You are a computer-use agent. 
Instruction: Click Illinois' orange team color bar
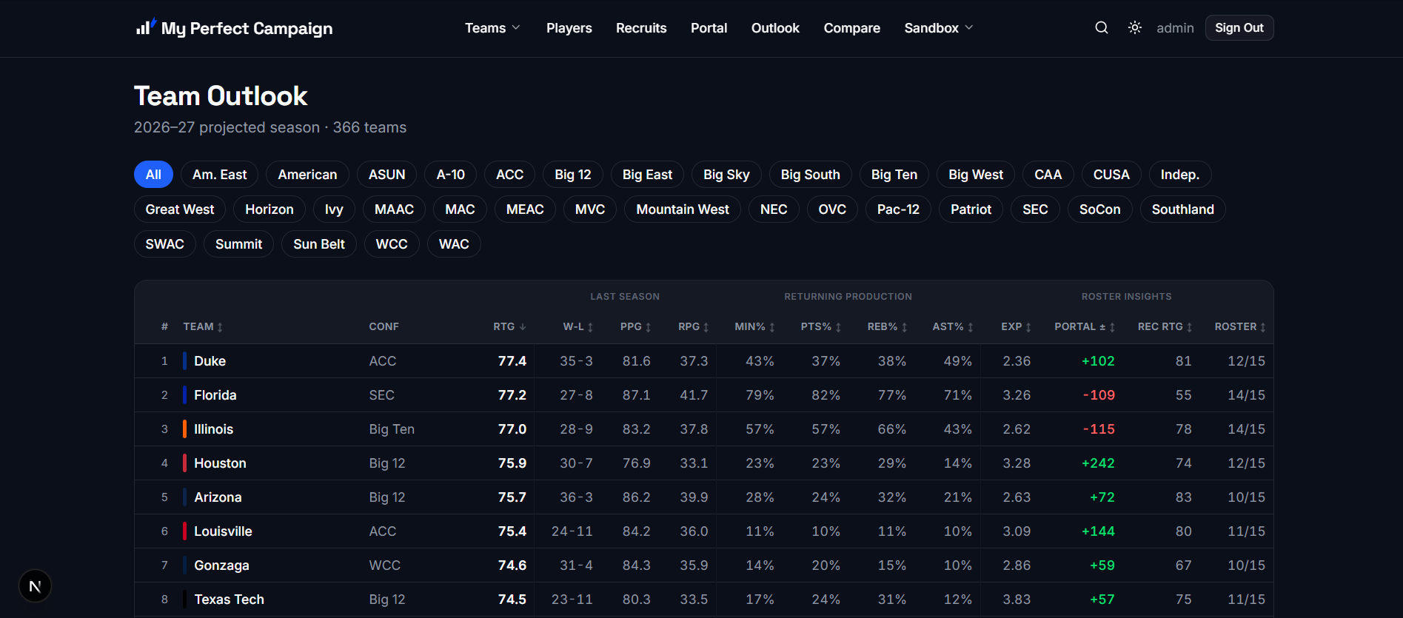184,429
